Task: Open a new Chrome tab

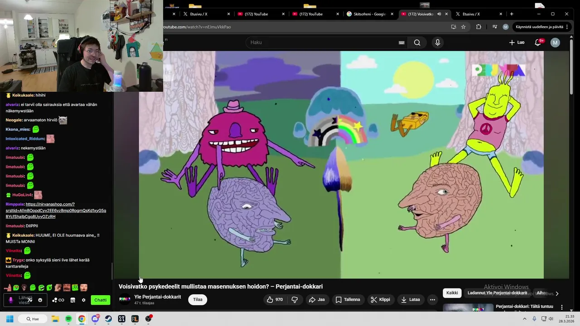Action: (512, 14)
